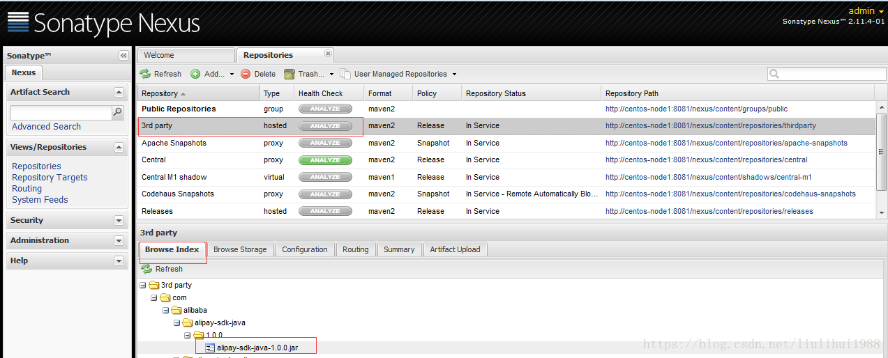Click ANALYZE button for Releases
888x358 pixels.
[325, 211]
